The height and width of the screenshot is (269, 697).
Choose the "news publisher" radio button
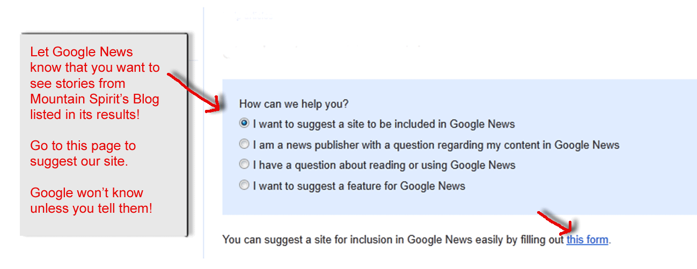point(244,145)
